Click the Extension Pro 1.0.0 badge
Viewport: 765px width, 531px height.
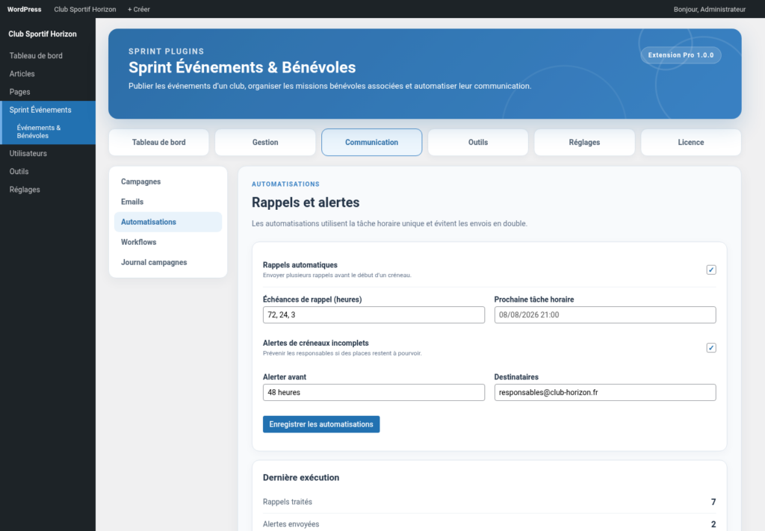681,55
